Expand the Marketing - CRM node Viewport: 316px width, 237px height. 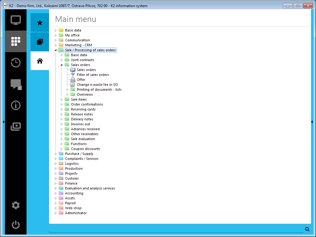56,45
